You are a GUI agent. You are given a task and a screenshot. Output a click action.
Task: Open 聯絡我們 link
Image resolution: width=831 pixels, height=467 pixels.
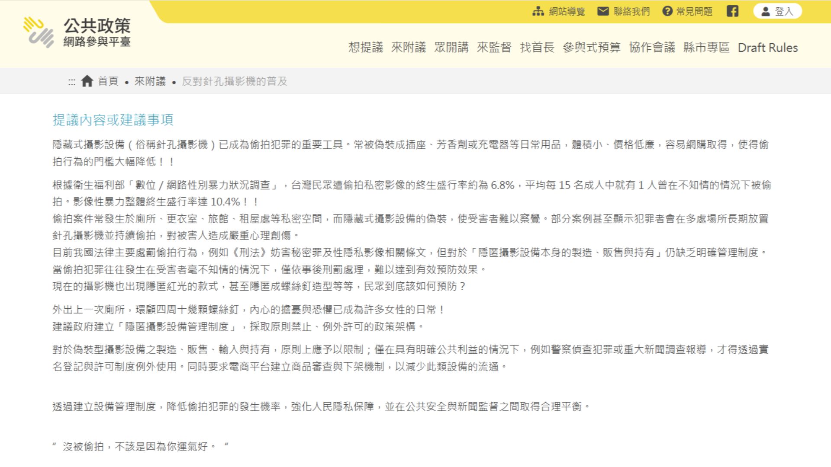click(631, 12)
